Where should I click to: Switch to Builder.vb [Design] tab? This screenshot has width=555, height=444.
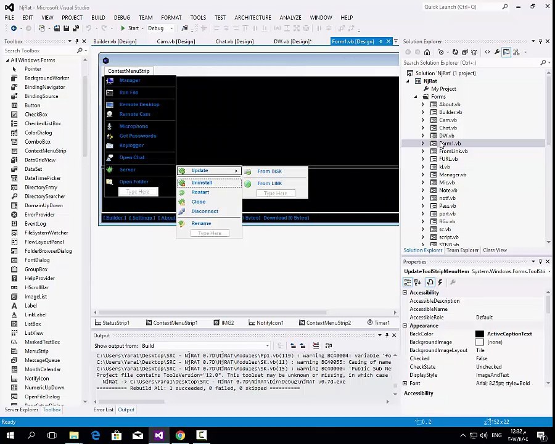[x=115, y=41]
